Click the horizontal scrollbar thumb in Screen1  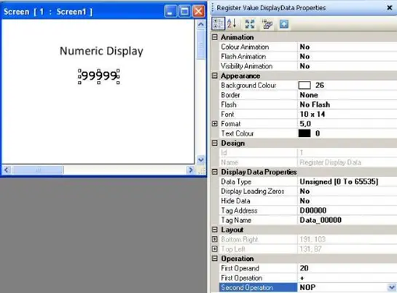(x=38, y=170)
